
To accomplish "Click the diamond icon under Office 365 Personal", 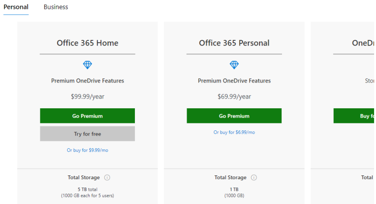I will click(234, 65).
